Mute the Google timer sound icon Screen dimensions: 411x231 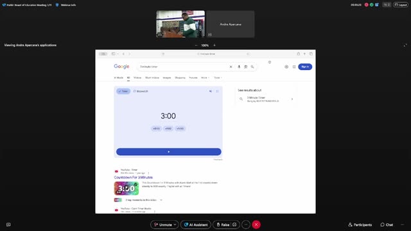[211, 91]
